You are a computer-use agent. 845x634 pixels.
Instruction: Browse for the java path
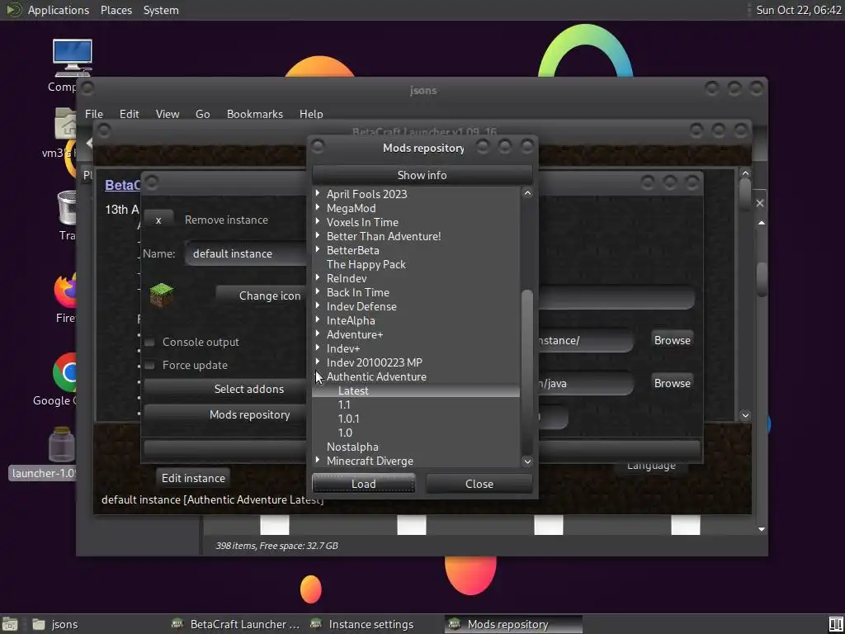coord(672,383)
